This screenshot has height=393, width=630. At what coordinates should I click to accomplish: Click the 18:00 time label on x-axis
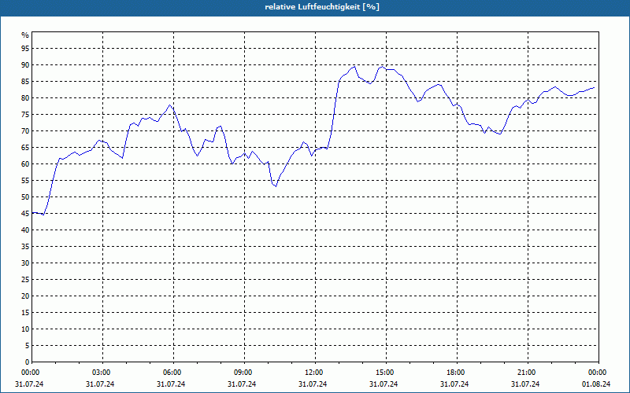tap(457, 373)
